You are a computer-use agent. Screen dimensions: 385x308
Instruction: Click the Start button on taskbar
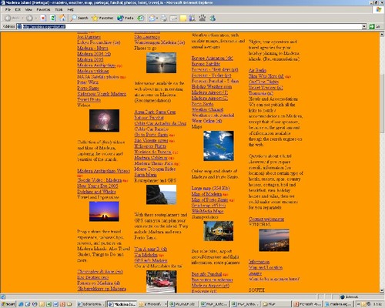coord(8,304)
